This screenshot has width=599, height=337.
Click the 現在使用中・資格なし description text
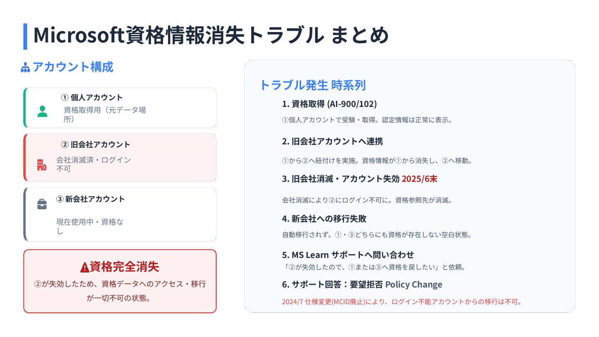(x=90, y=226)
